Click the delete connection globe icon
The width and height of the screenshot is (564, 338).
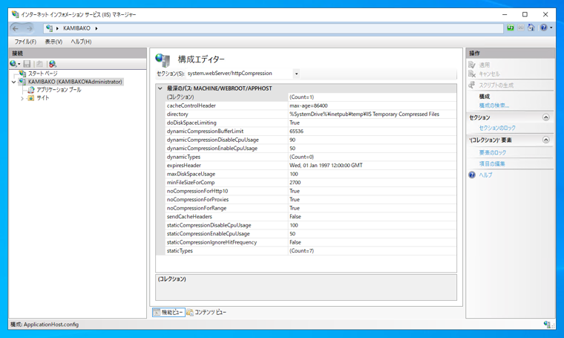click(x=53, y=64)
